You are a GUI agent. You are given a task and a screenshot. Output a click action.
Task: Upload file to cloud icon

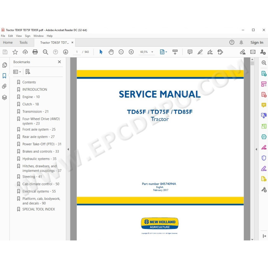click(x=25, y=52)
